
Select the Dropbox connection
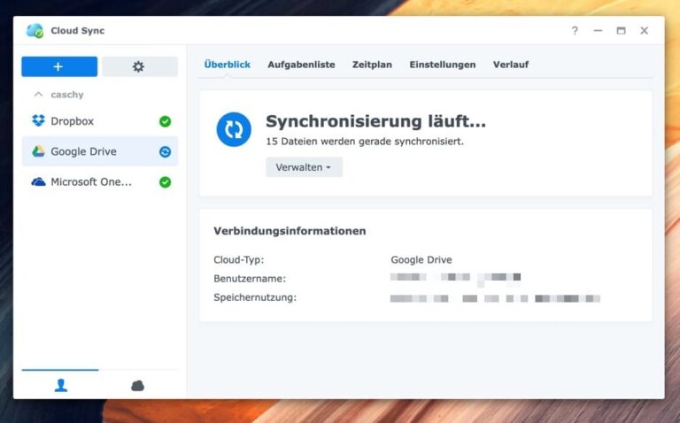[100, 121]
